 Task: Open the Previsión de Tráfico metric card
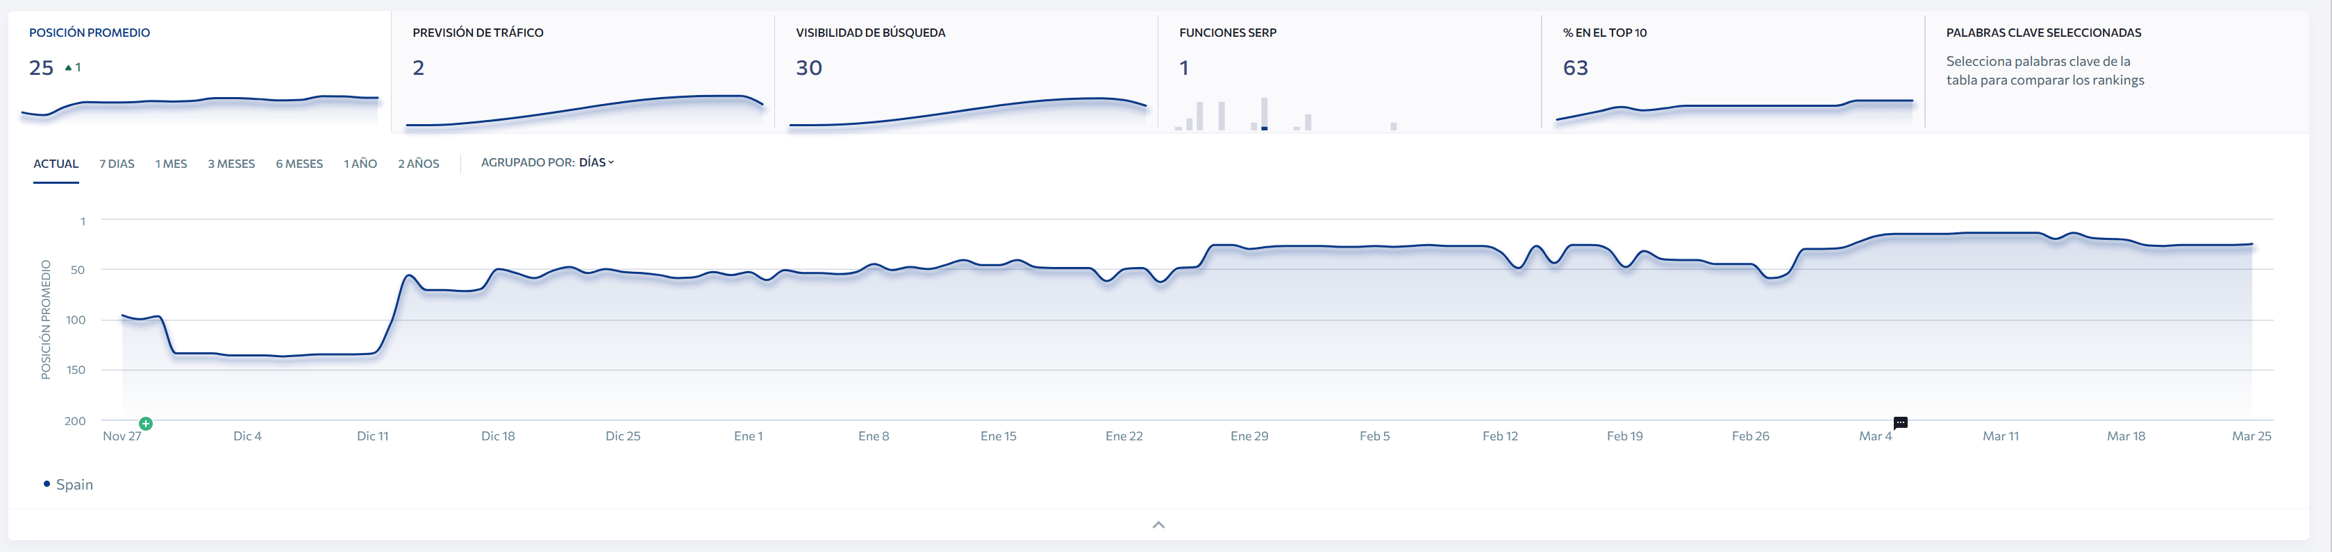click(x=583, y=72)
